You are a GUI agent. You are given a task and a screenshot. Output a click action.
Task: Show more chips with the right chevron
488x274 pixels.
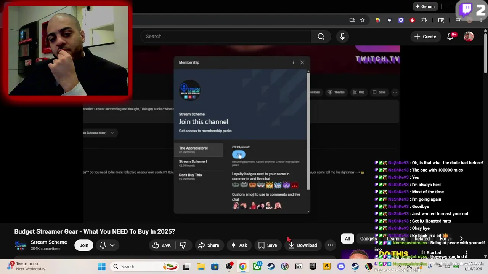(461, 239)
